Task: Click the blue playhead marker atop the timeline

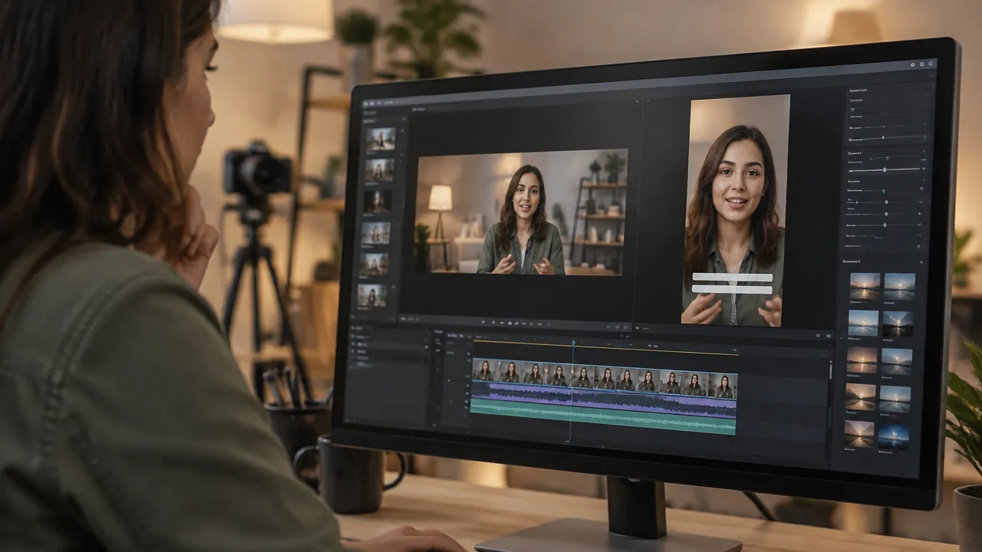Action: point(573,343)
